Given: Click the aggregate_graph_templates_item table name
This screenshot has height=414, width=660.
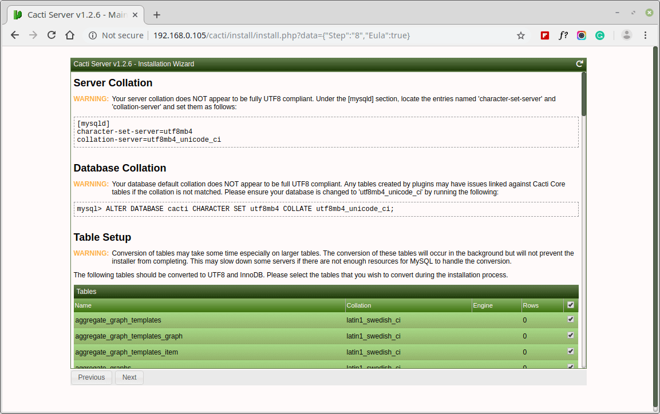Looking at the screenshot, I should [127, 352].
